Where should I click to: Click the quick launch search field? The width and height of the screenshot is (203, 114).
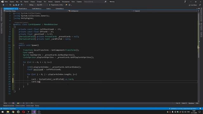[x=95, y=2]
